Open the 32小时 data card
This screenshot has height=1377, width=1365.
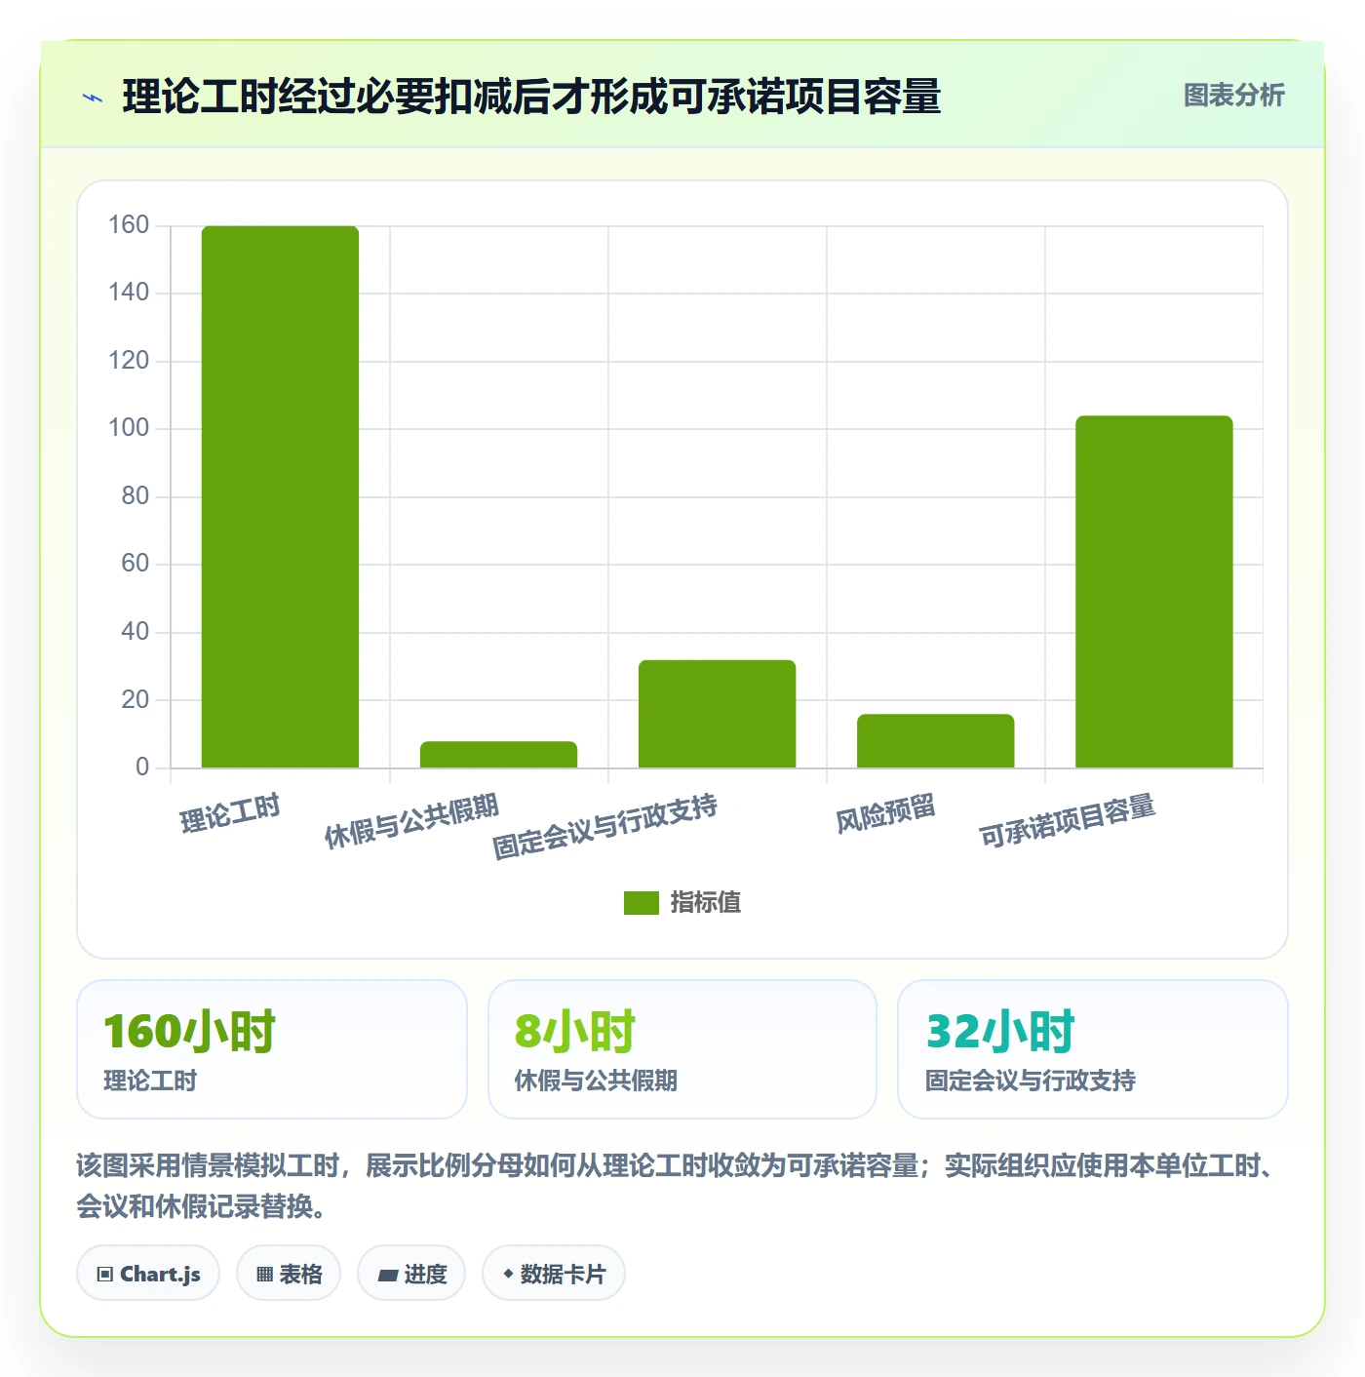point(1093,1049)
